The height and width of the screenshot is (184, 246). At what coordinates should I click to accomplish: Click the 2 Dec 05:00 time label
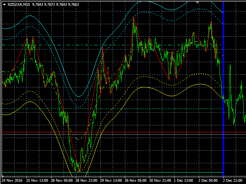(x=208, y=181)
